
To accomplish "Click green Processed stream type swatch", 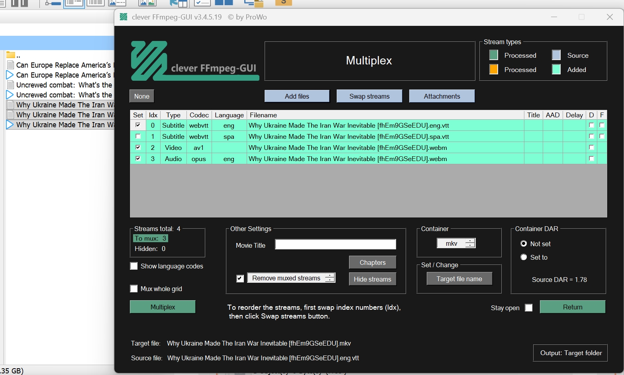I will pyautogui.click(x=493, y=55).
